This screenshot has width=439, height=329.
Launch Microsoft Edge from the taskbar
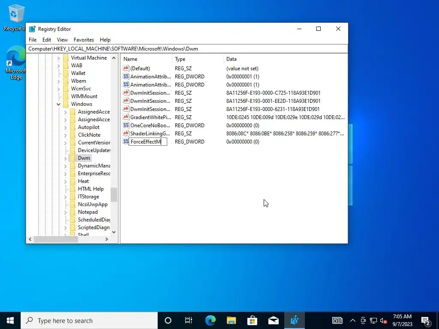pyautogui.click(x=210, y=320)
